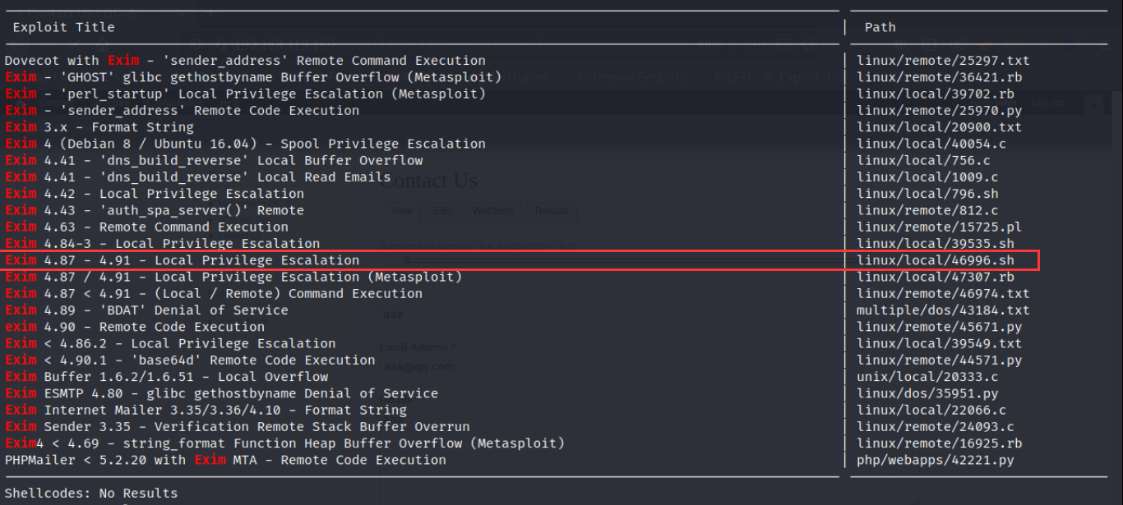This screenshot has width=1123, height=505.
Task: Select the 'GHOST' glibc gethostbyname Buffer Overflow title
Action: 253,77
